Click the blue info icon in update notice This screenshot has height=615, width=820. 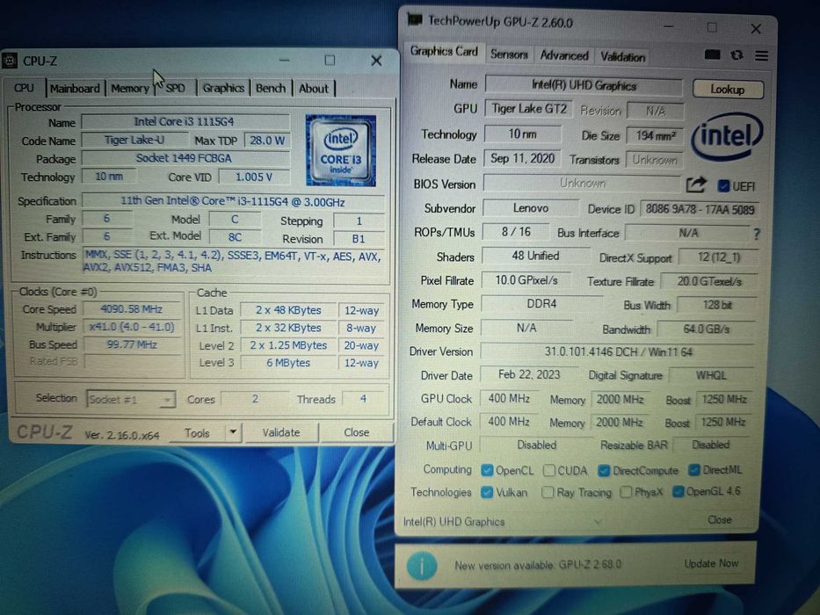pyautogui.click(x=422, y=565)
